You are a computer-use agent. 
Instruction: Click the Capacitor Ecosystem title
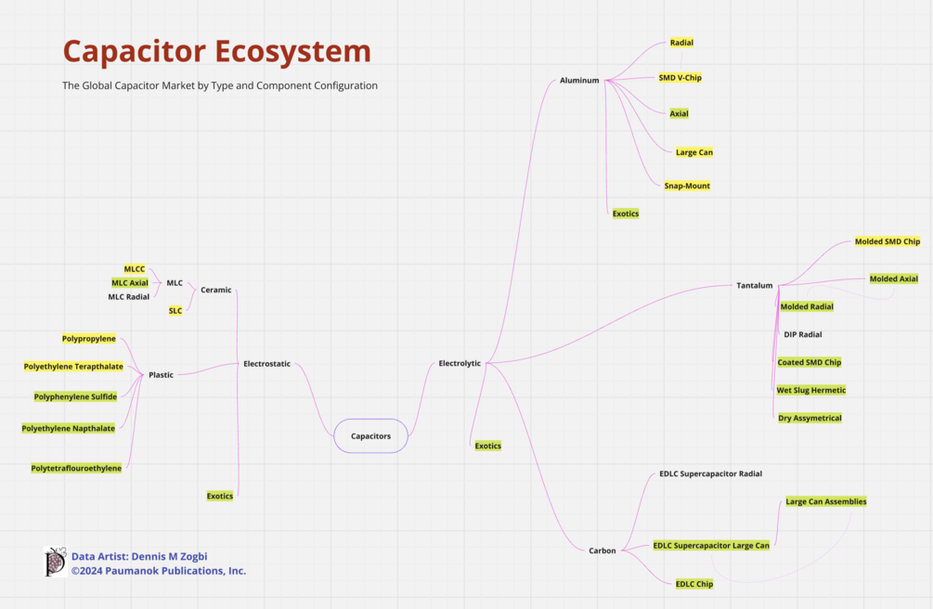tap(217, 51)
